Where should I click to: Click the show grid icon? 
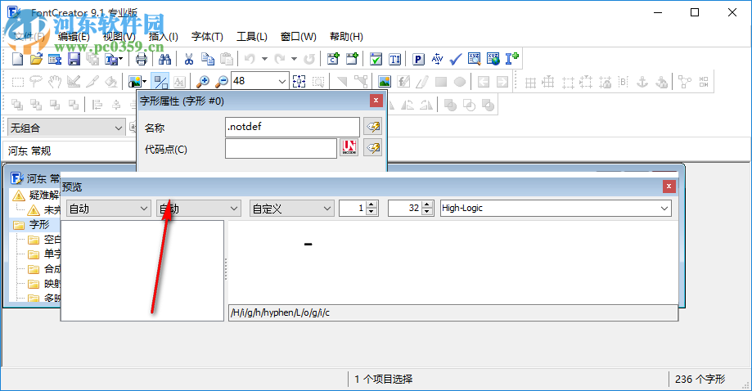[x=530, y=82]
